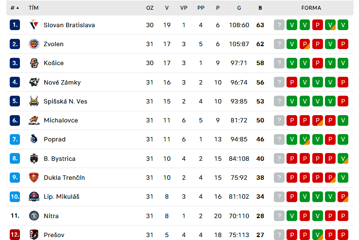Image resolution: width=359 pixels, height=240 pixels.
Task: Click the Košice team logo
Action: coord(34,63)
